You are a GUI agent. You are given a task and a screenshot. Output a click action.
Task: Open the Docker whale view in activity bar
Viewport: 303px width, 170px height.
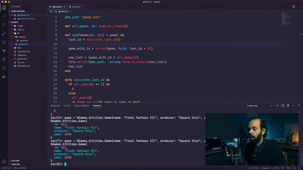pos(4,76)
